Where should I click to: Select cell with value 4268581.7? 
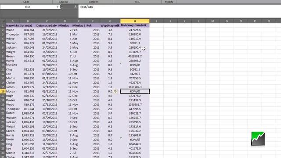[135, 56]
